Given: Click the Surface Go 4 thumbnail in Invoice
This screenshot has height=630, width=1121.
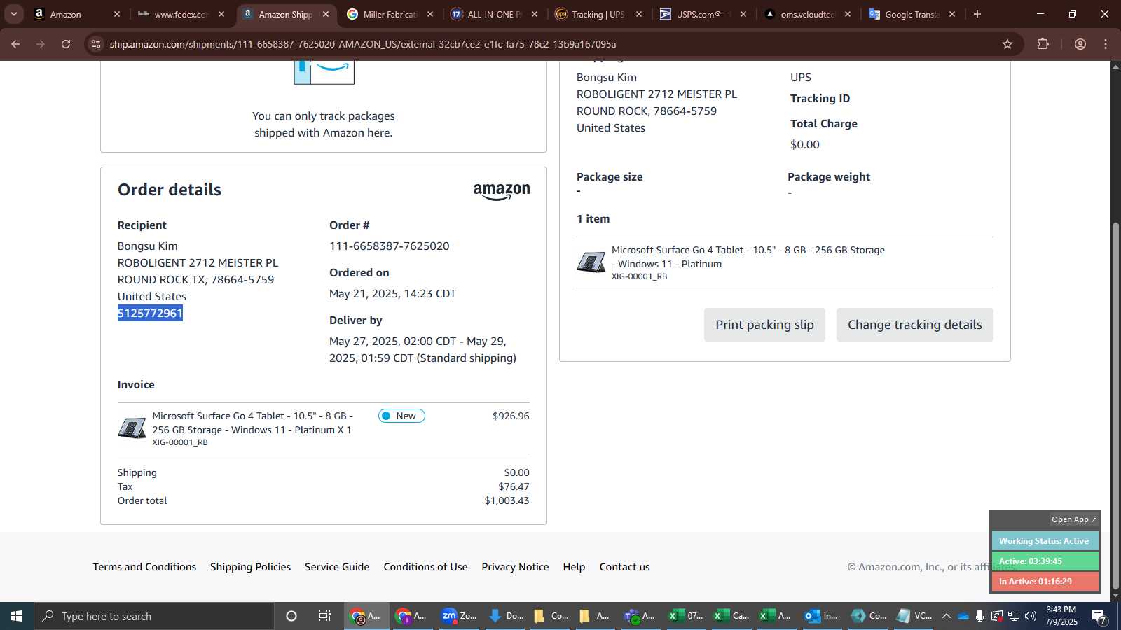Looking at the screenshot, I should (x=132, y=428).
